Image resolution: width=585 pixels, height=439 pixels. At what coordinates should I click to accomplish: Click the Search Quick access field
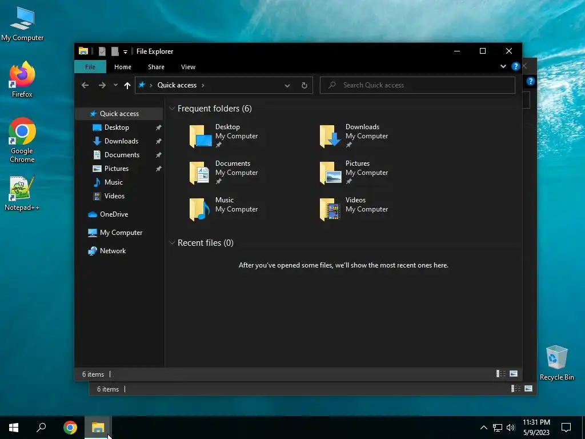click(x=418, y=85)
